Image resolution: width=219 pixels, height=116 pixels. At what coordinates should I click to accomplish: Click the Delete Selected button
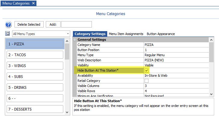point(29,24)
